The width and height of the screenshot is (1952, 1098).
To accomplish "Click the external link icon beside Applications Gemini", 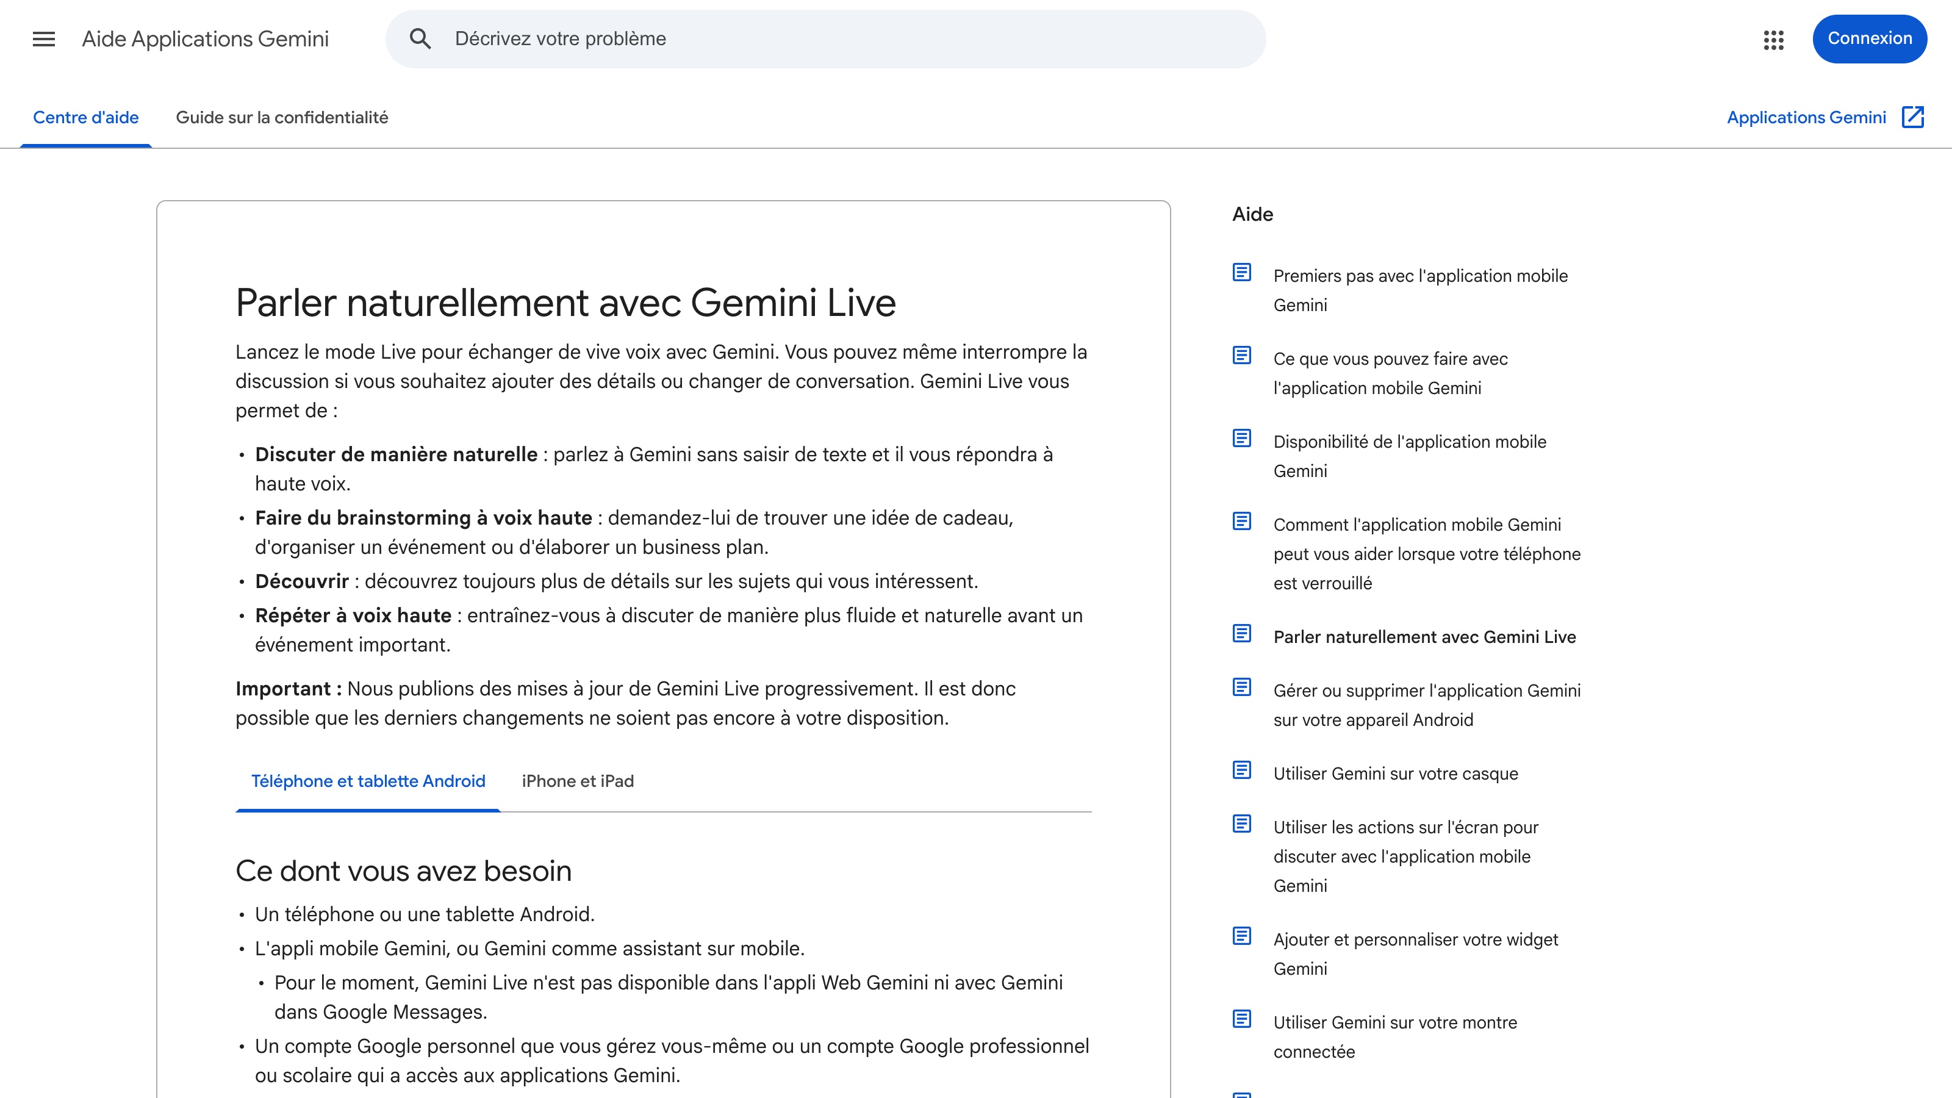I will click(x=1914, y=118).
